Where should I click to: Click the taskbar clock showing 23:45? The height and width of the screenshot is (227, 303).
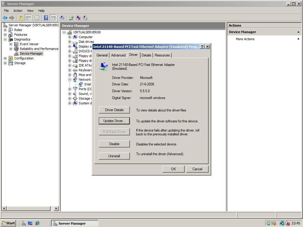[x=296, y=223]
